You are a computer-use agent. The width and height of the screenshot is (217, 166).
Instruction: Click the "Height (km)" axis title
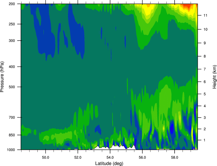tap(214, 77)
